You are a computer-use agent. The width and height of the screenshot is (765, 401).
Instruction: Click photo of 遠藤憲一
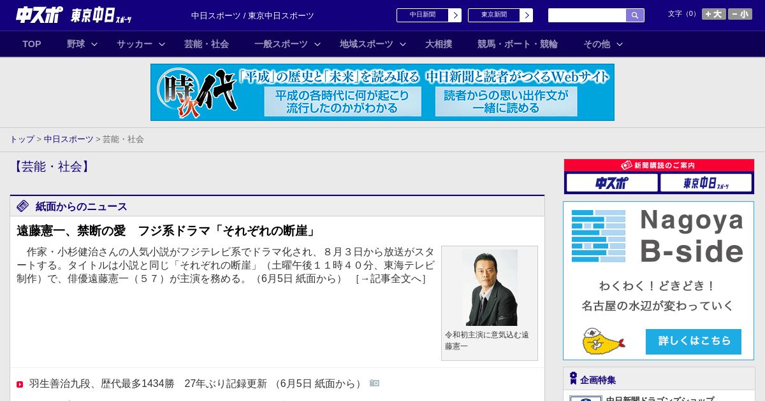490,288
